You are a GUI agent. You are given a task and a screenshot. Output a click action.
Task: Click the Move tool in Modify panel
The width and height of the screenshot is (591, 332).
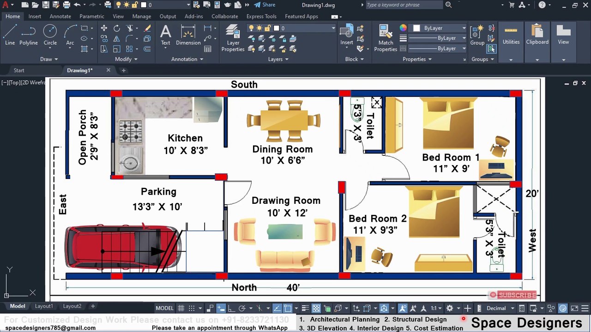click(104, 28)
